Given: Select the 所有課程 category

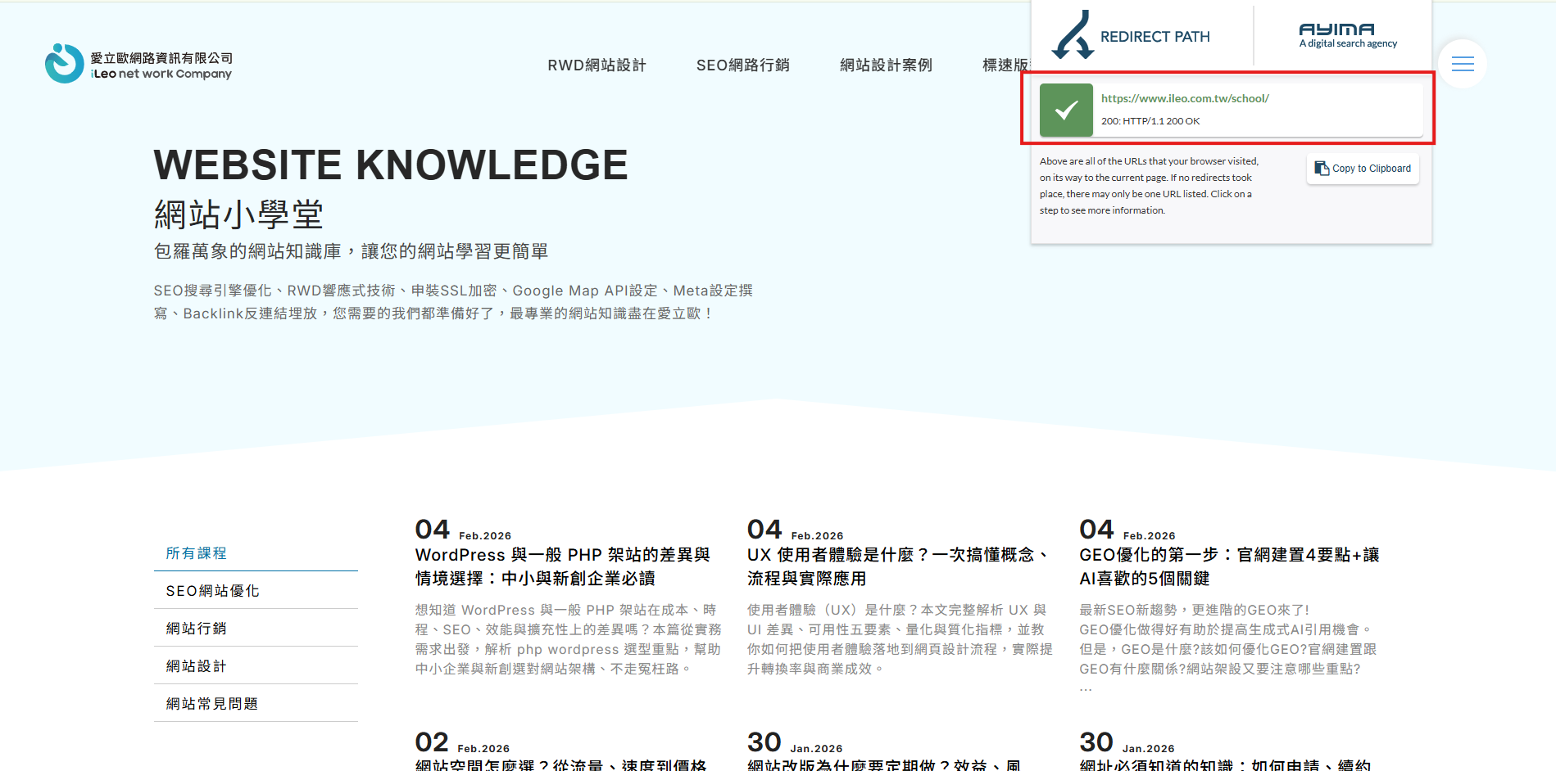Looking at the screenshot, I should [x=197, y=553].
